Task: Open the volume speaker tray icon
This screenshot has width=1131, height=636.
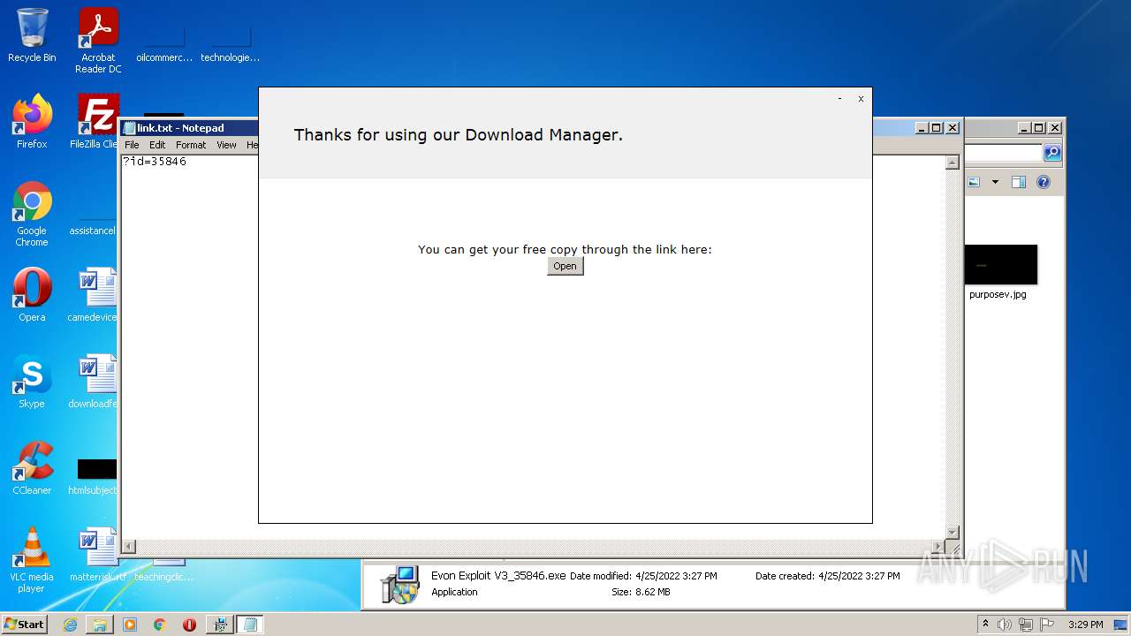Action: [x=1005, y=625]
